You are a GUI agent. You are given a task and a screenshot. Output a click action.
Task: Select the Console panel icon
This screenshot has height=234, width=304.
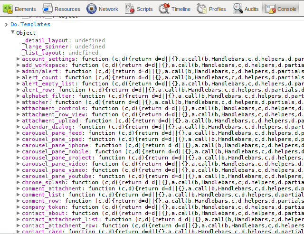pyautogui.click(x=270, y=9)
